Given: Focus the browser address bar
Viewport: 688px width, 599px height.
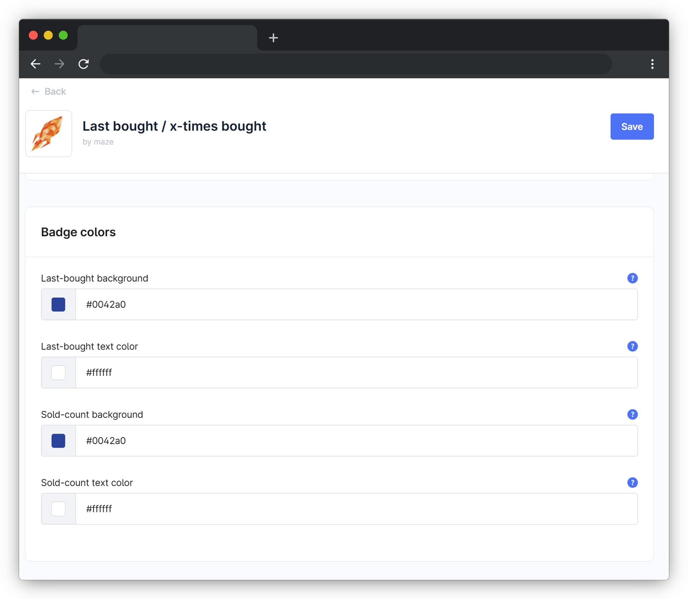Looking at the screenshot, I should click(355, 64).
